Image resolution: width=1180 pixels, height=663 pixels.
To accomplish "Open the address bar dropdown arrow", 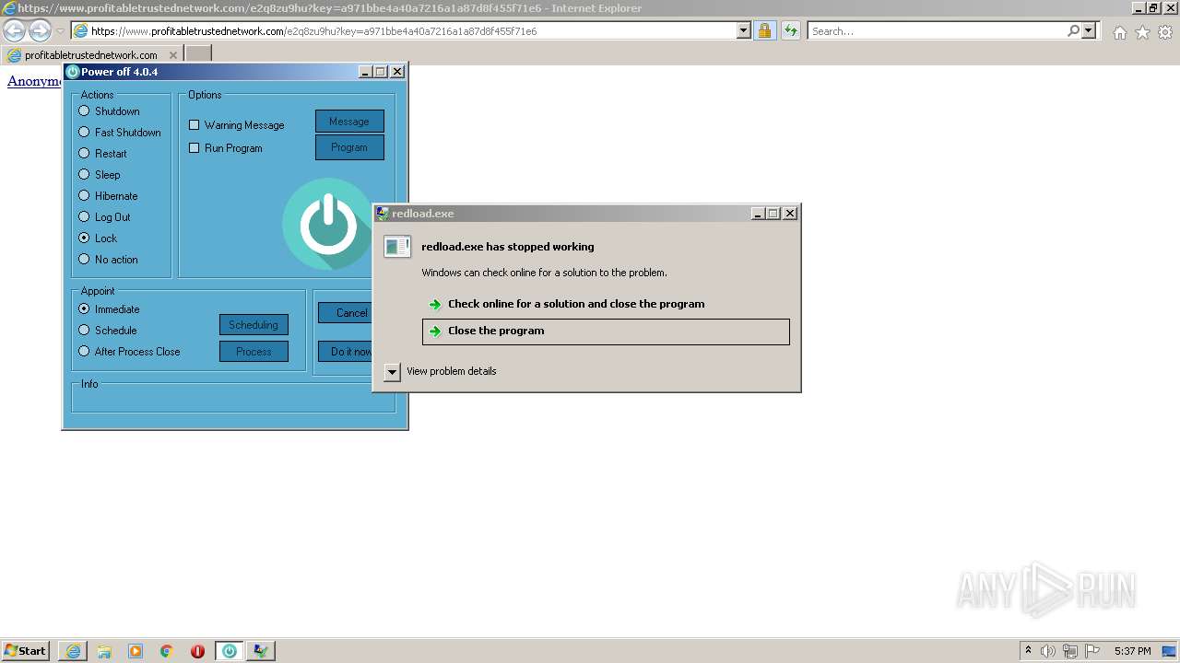I will [744, 30].
